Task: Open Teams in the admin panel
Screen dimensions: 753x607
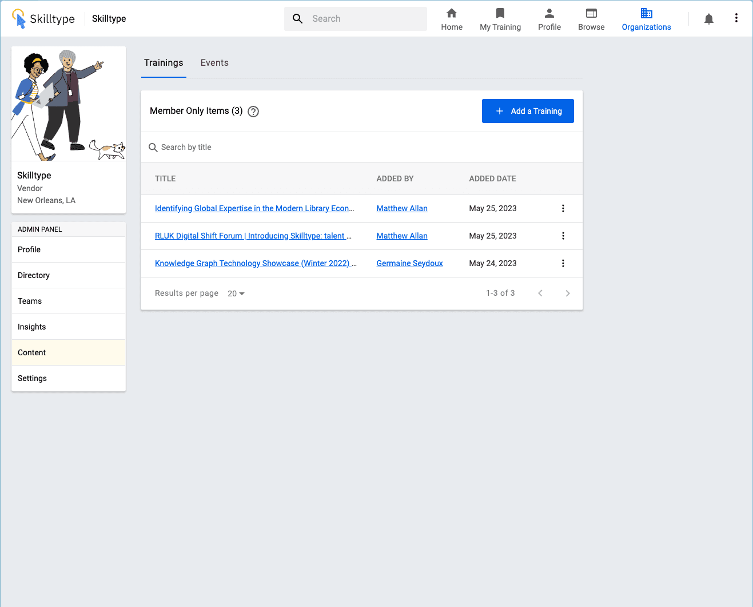Action: [x=69, y=301]
